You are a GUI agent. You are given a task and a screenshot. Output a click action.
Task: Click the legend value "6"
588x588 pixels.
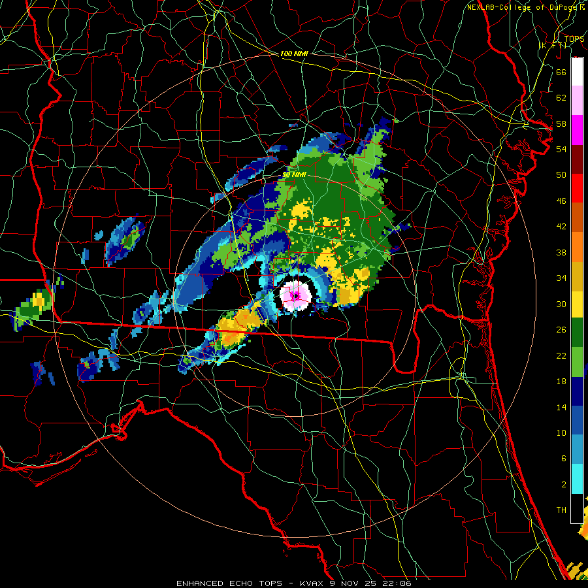click(x=563, y=459)
